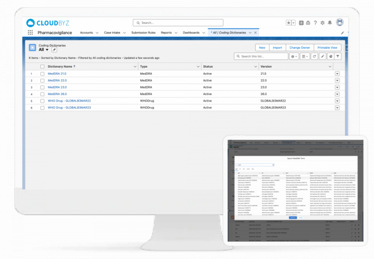Close the Coding Dictionaries tab

tap(256, 33)
